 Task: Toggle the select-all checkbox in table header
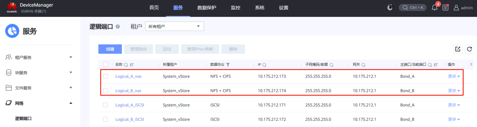click(105, 64)
